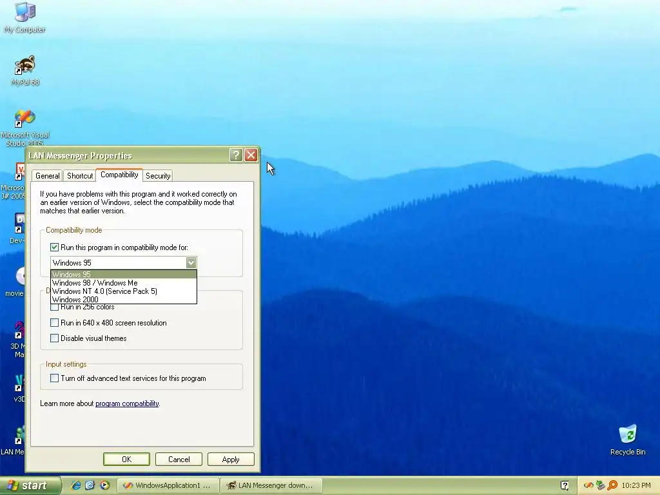Click the help question mark tray icon
Viewport: 660px width, 495px height.
(565, 485)
